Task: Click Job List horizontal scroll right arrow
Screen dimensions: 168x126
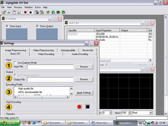Action: click(150, 60)
